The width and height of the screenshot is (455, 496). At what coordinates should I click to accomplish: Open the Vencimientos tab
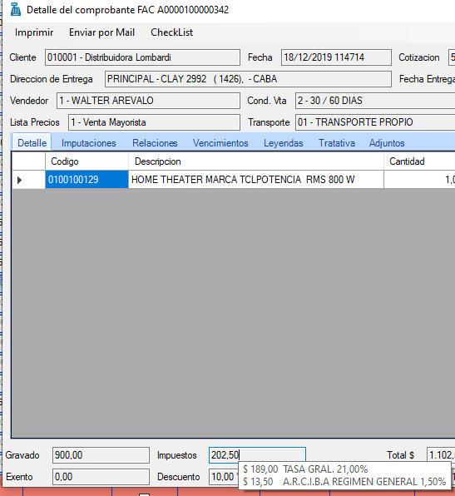(x=220, y=143)
